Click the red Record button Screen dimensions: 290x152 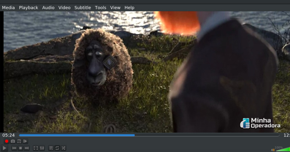click(x=6, y=141)
